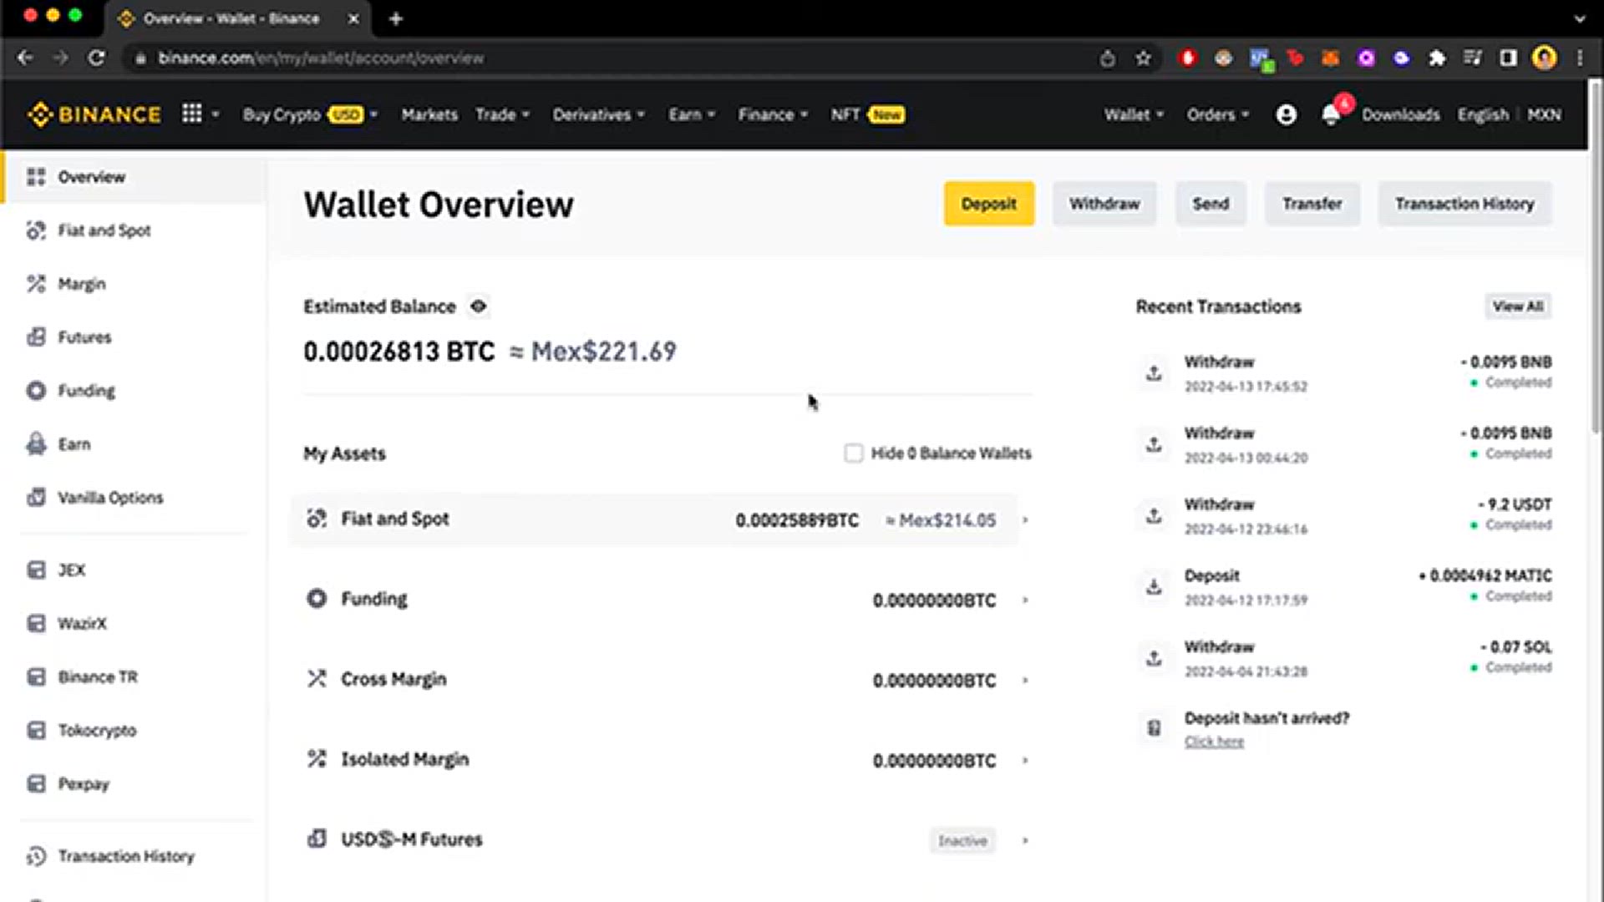The width and height of the screenshot is (1604, 902).
Task: Click the 'Click here' deposit link
Action: [x=1213, y=742]
